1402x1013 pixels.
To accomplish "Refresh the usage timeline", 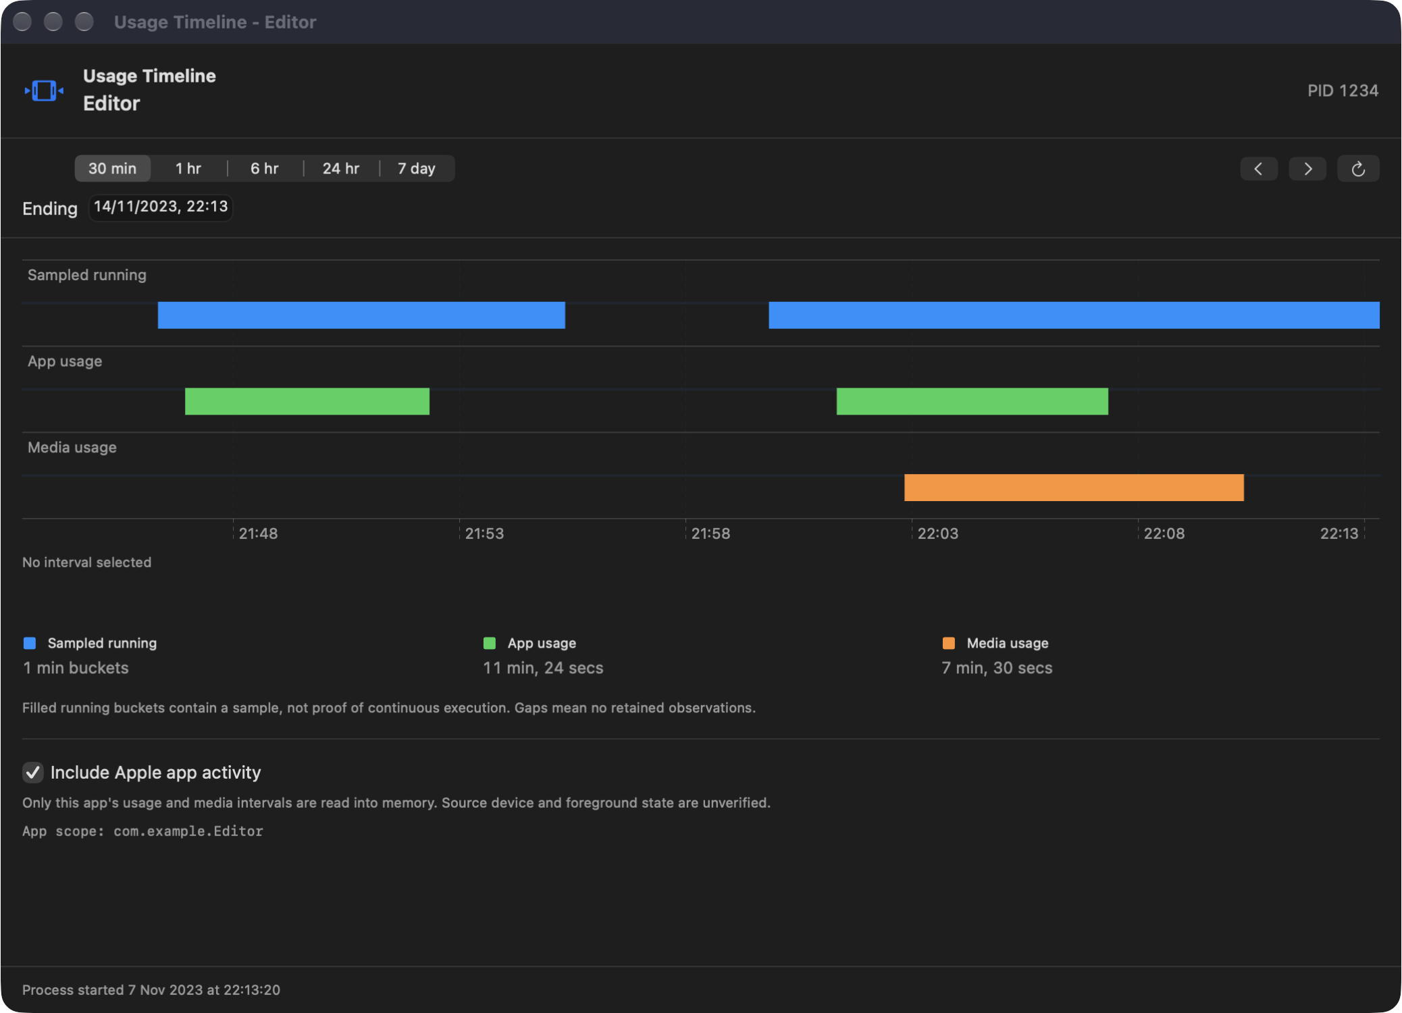I will click(1358, 169).
